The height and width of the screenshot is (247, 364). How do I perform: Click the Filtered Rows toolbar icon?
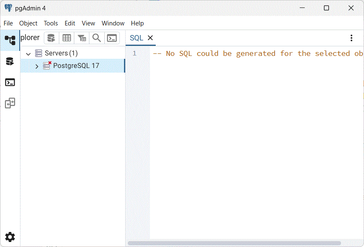click(82, 38)
